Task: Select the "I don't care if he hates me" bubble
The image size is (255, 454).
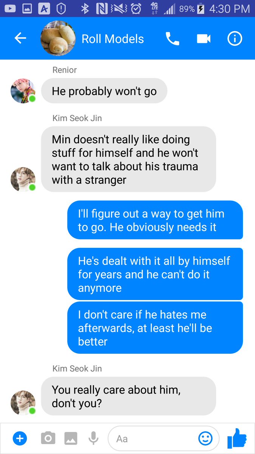Action: 155,328
